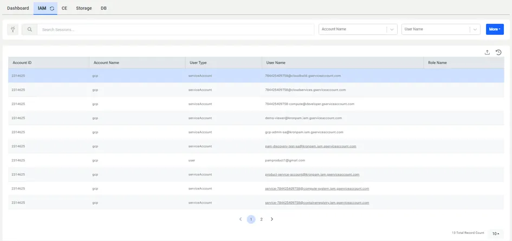Viewport: 512px width, 241px height.
Task: Go to next page arrow
Action: tap(271, 219)
